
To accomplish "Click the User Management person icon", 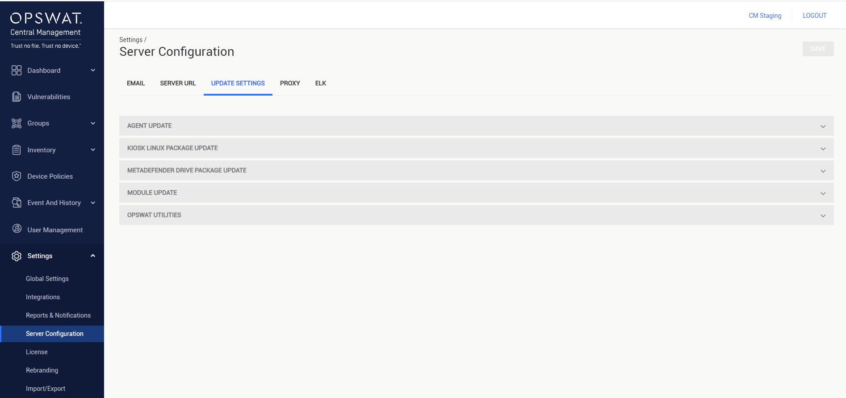I will click(17, 229).
